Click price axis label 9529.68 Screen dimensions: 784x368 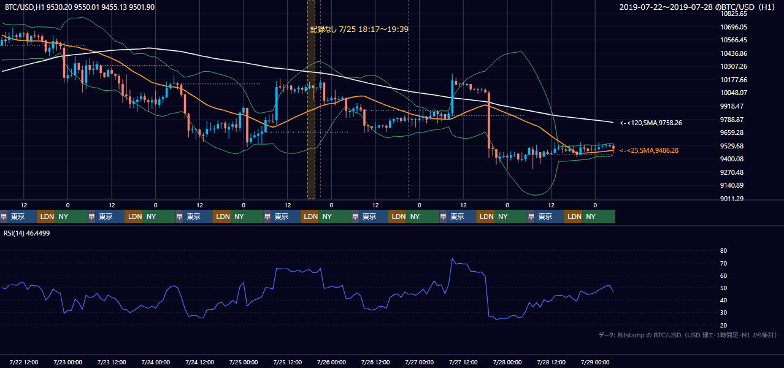pos(732,146)
